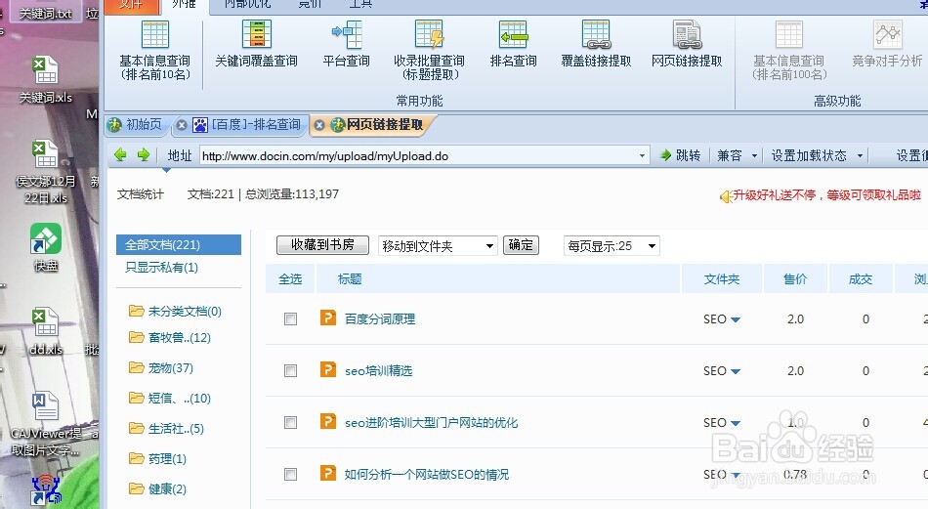Go back with green left arrow
Viewport: 928px width, 509px height.
click(120, 155)
